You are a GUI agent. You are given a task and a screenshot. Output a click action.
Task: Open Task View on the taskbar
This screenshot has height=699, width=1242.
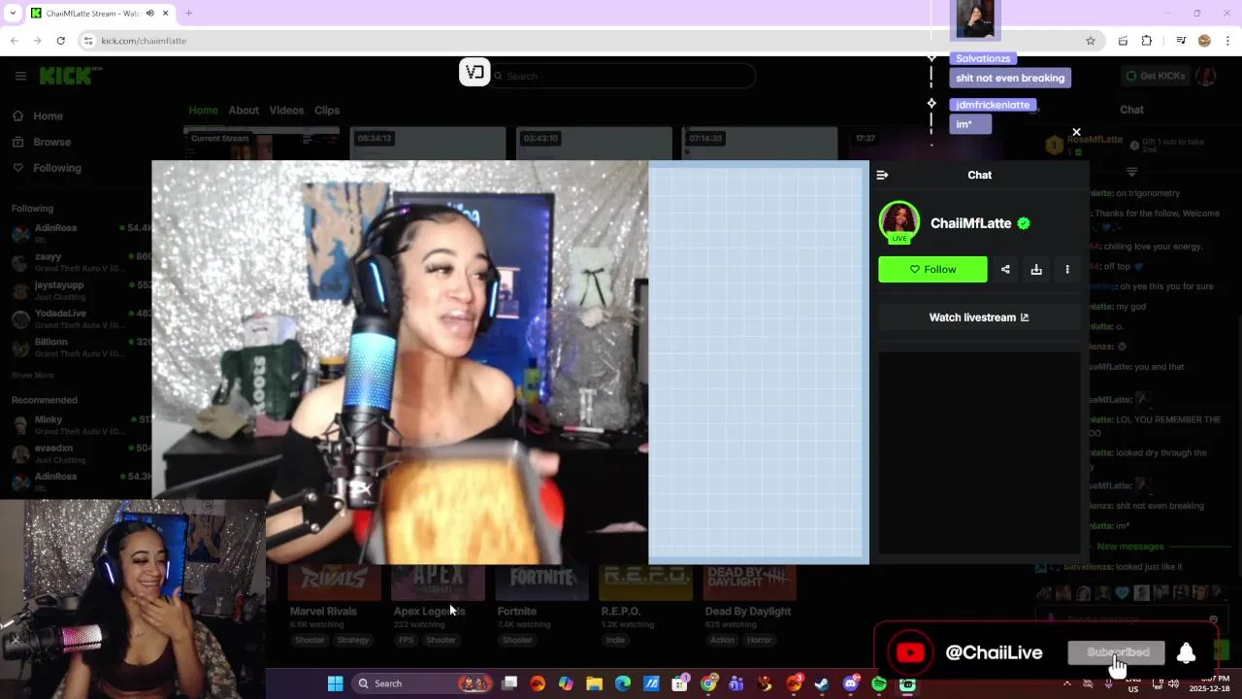pos(509,683)
